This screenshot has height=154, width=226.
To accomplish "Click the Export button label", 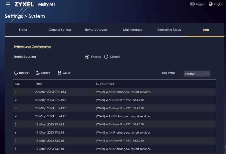I will pos(45,73).
